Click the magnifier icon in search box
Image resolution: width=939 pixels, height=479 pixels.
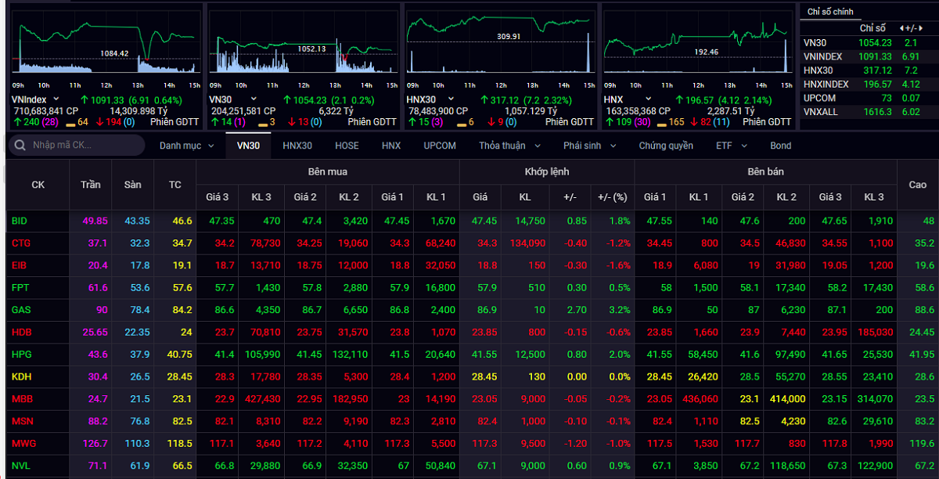coord(19,146)
